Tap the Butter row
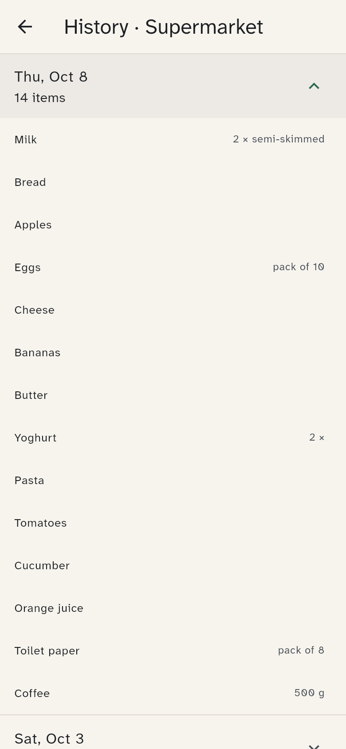Viewport: 346px width, 749px height. [173, 395]
